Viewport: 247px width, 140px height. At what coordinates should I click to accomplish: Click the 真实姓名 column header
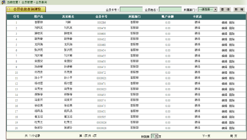[x=68, y=17]
